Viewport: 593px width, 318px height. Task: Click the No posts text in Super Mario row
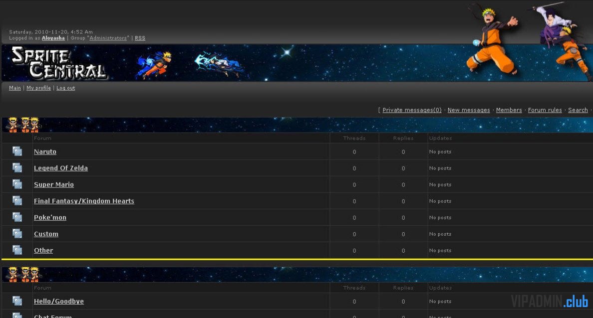click(440, 185)
